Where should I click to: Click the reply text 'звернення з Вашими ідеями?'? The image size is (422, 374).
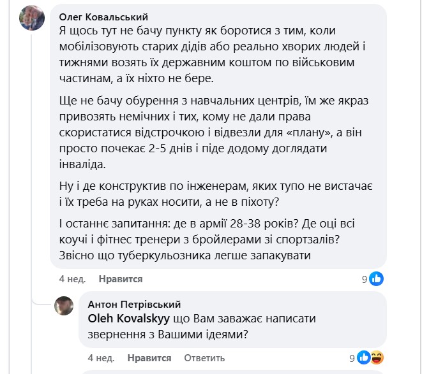click(167, 332)
